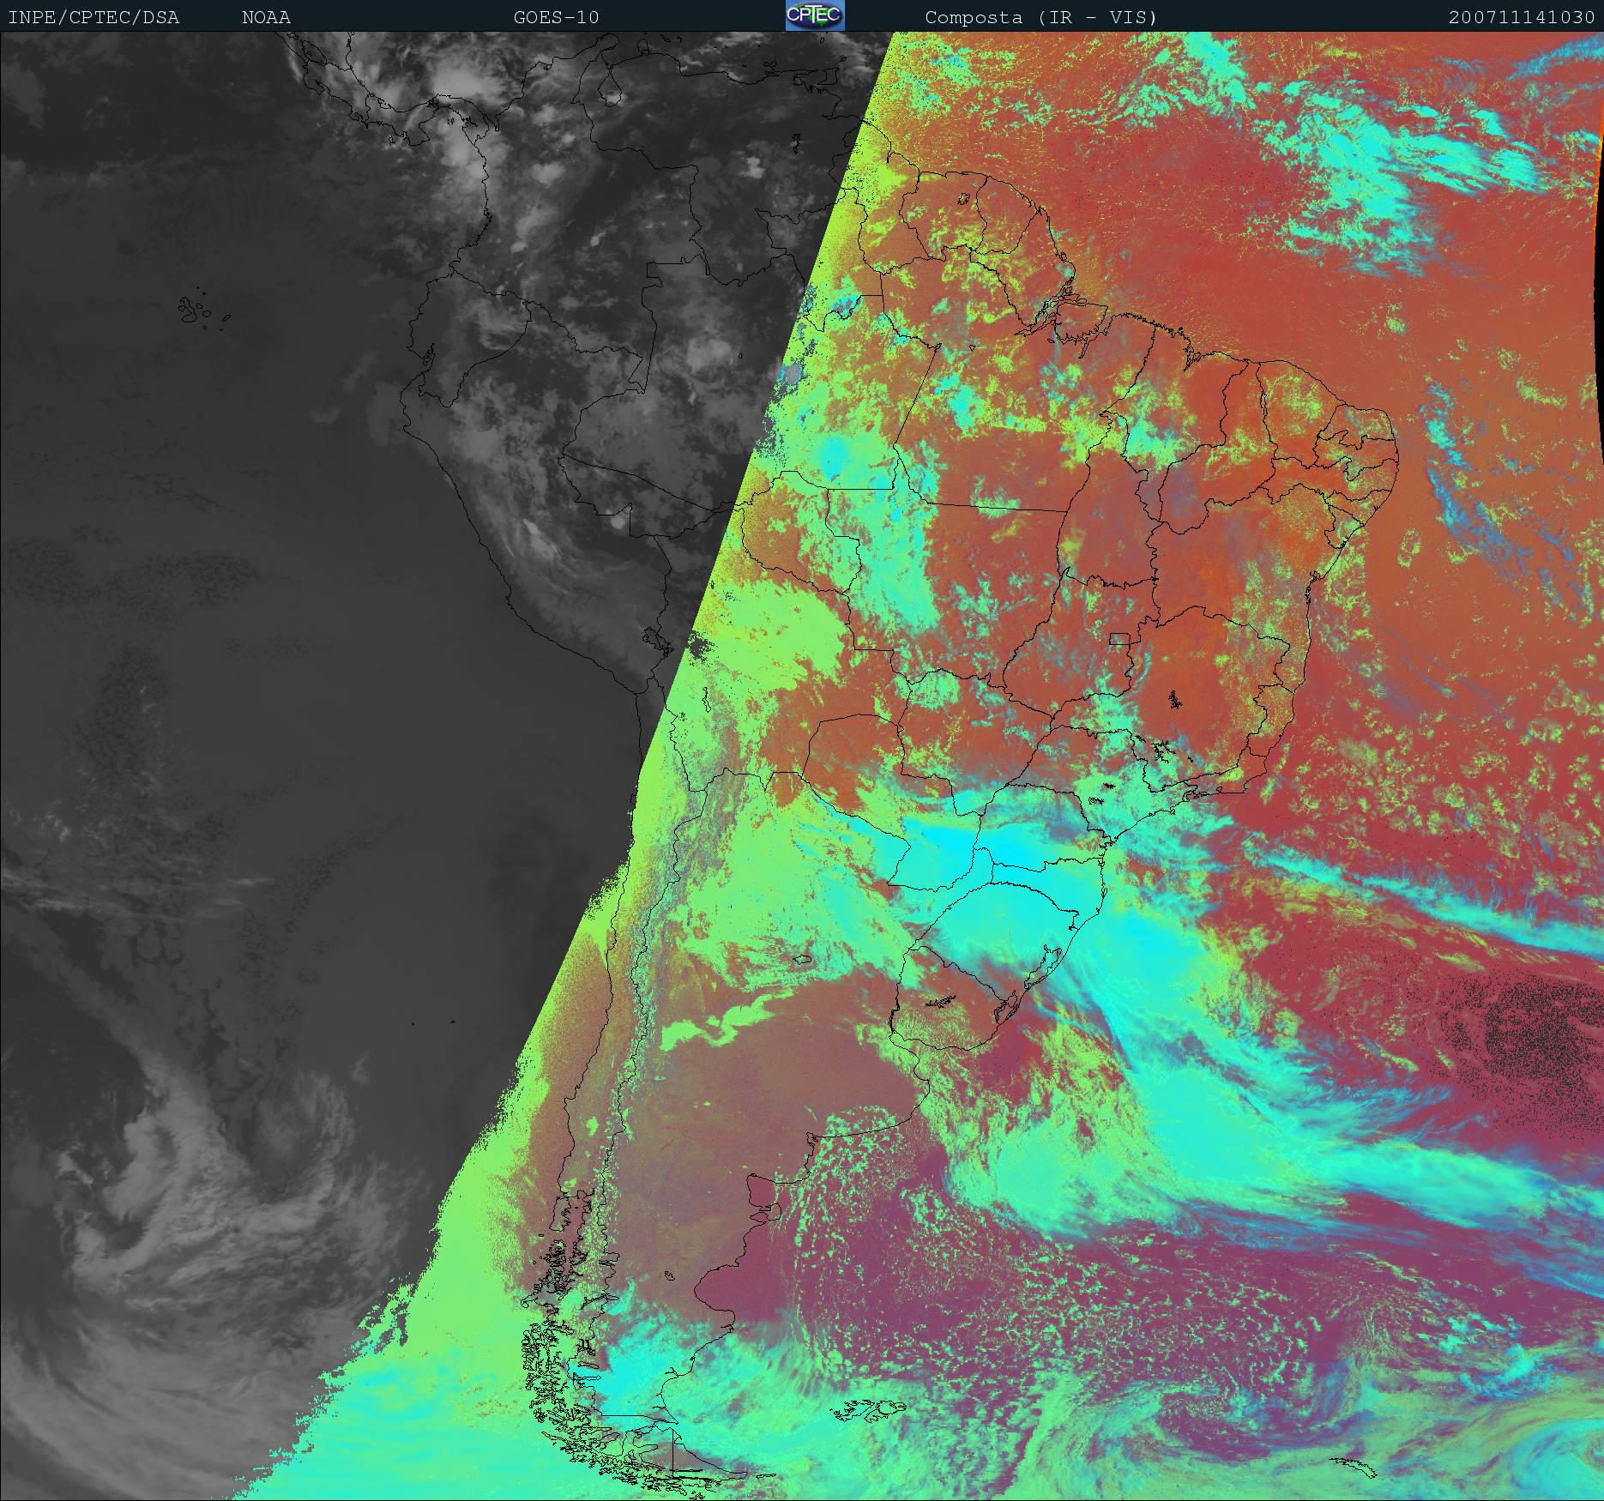
Task: Click the INPE/CPTEC/DSA header text
Action: point(94,17)
